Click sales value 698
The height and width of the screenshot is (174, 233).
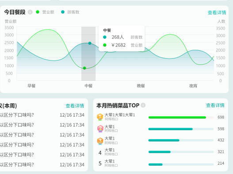tap(221, 117)
